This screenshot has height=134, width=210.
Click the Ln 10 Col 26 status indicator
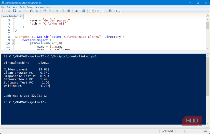tap(167, 131)
